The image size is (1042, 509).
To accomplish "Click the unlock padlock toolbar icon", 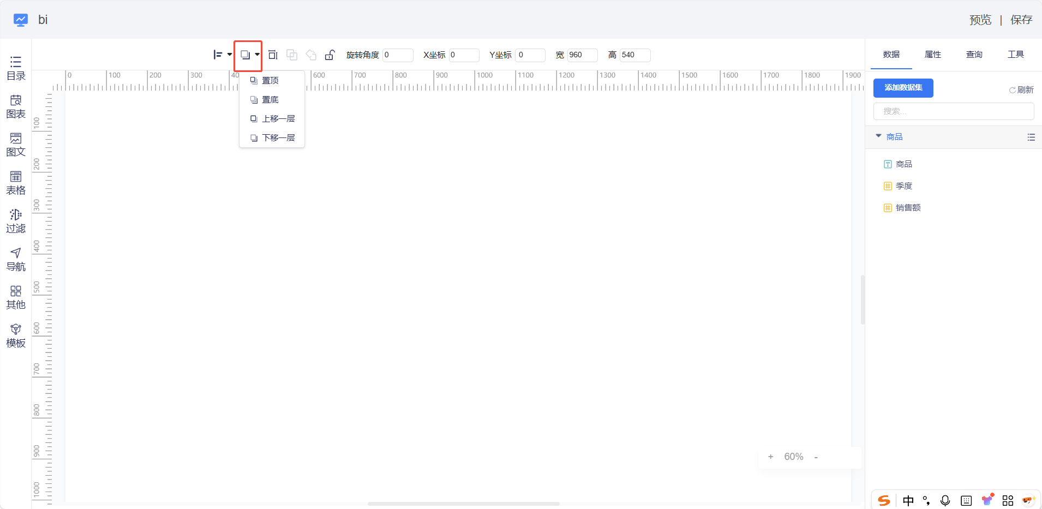I will [x=330, y=55].
